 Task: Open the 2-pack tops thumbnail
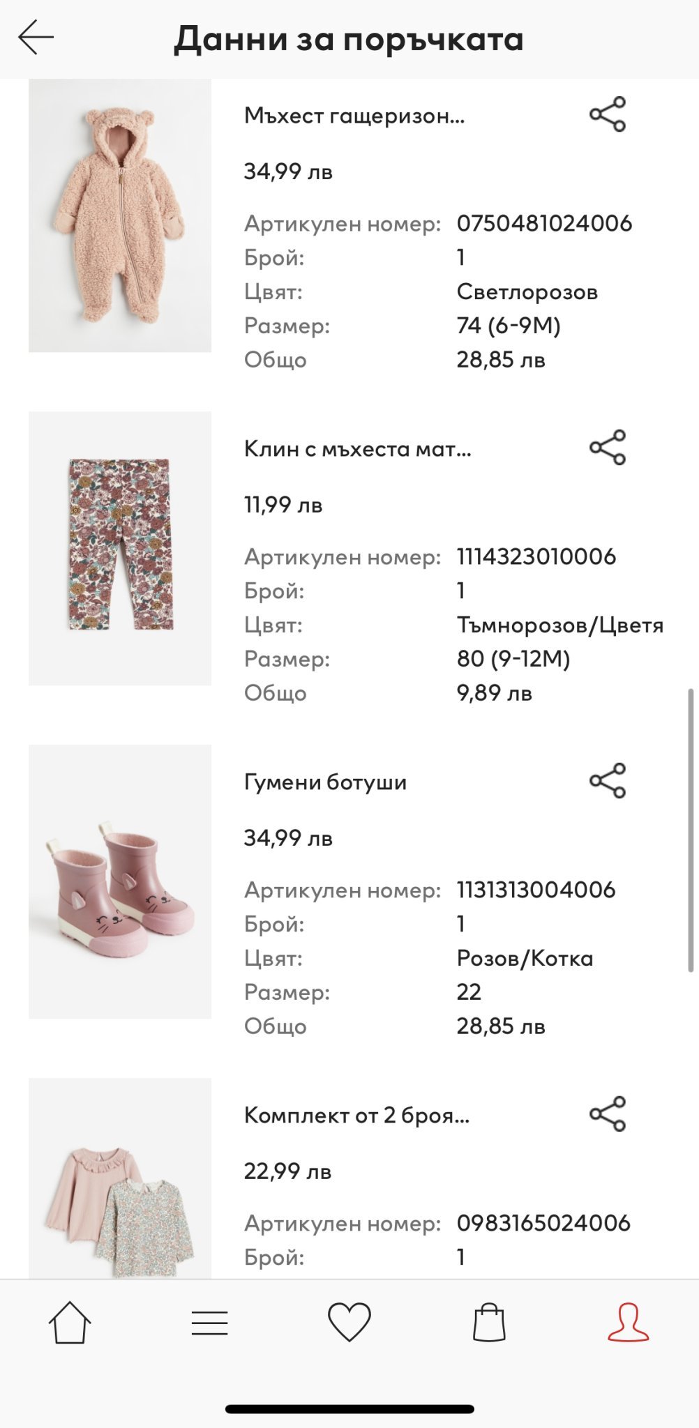(x=120, y=1178)
